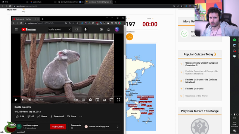Open YouTube Create video menu
239x134 pixels.
coord(102,29)
